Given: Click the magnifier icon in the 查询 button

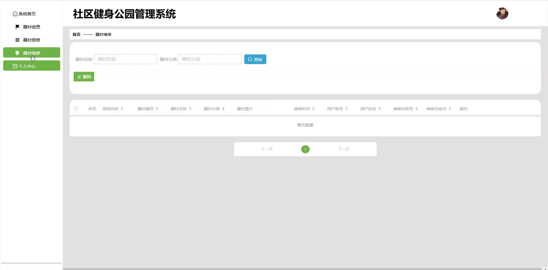Looking at the screenshot, I should point(250,59).
